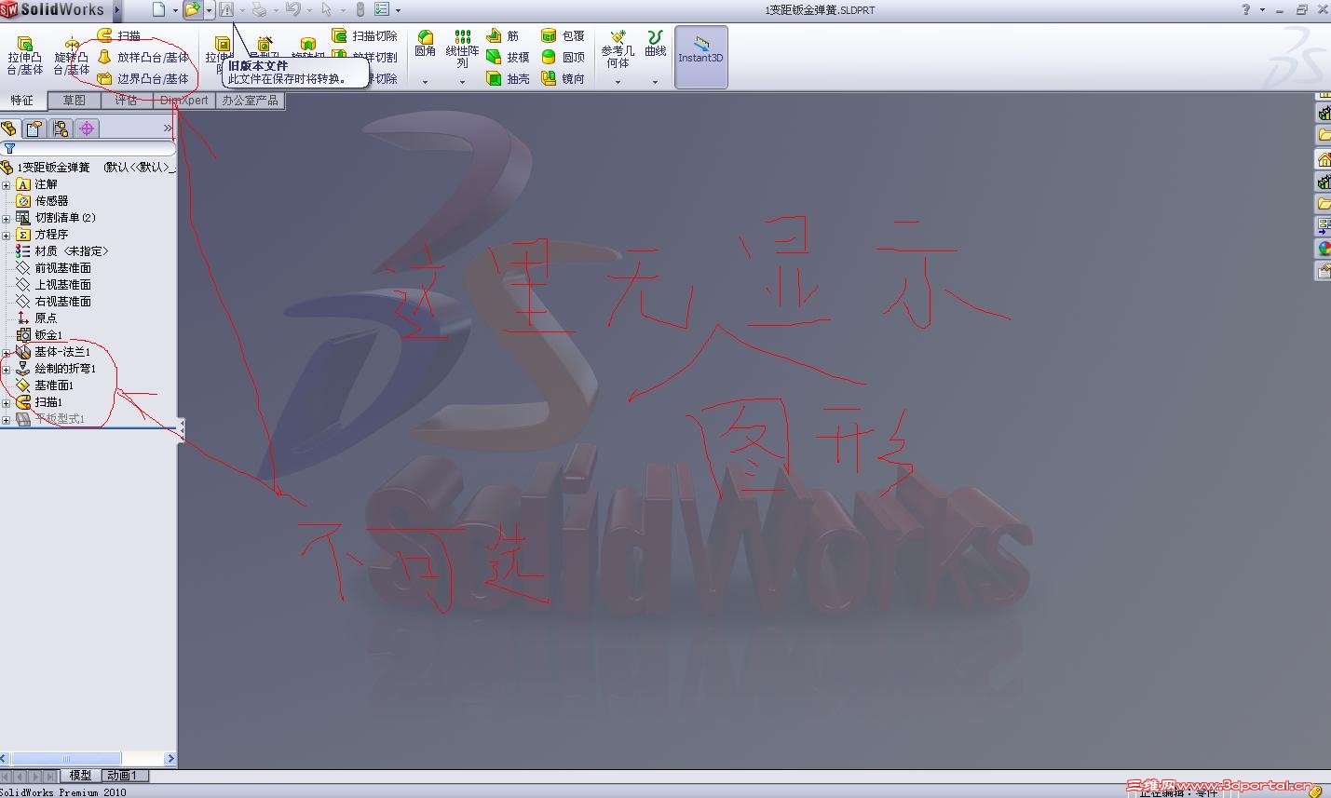
Task: Create a new document with the blank page icon
Action: pos(158,10)
